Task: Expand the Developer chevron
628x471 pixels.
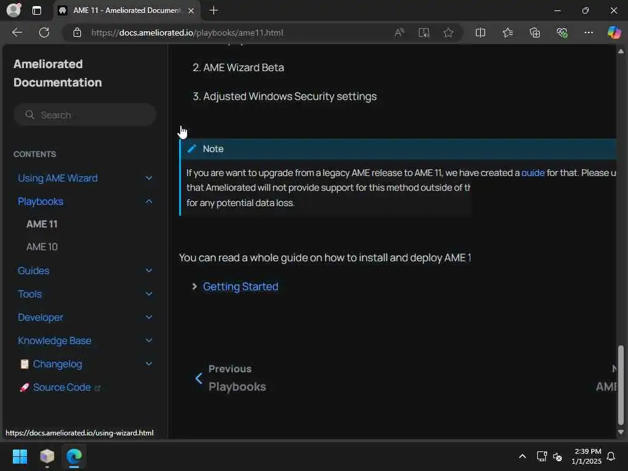Action: click(148, 317)
